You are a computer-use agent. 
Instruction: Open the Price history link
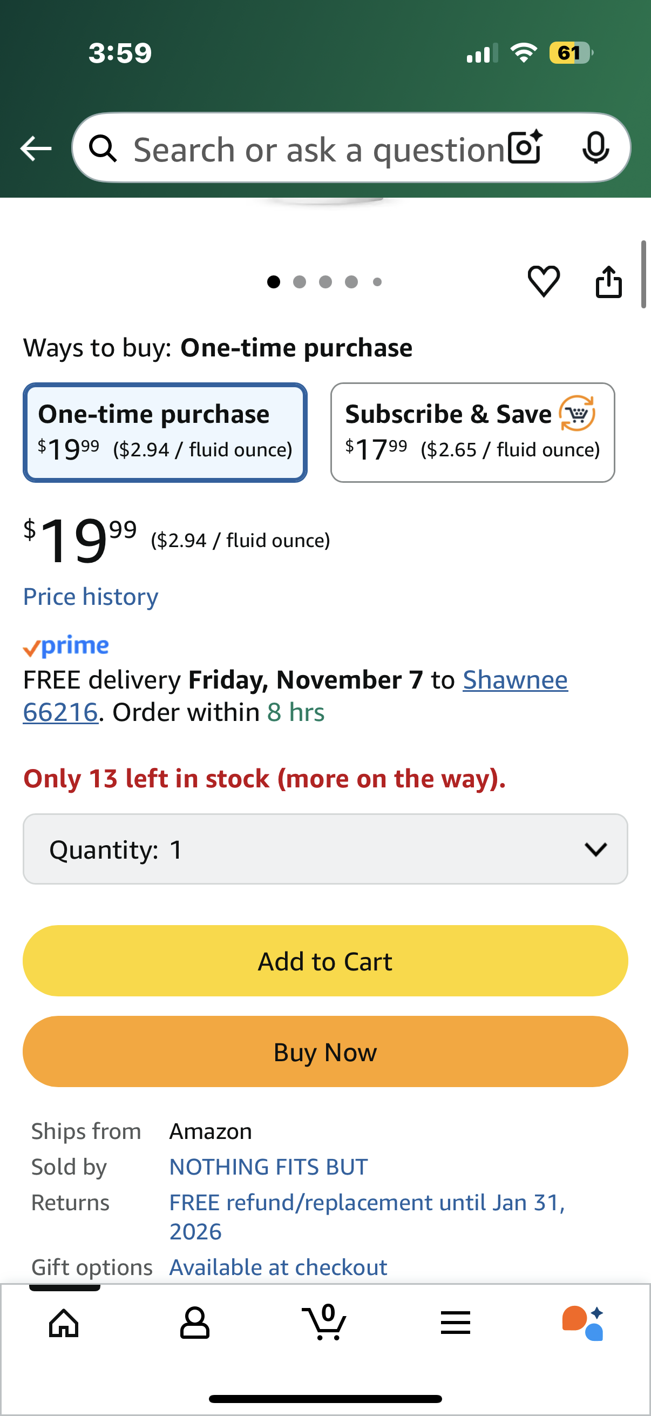(91, 597)
